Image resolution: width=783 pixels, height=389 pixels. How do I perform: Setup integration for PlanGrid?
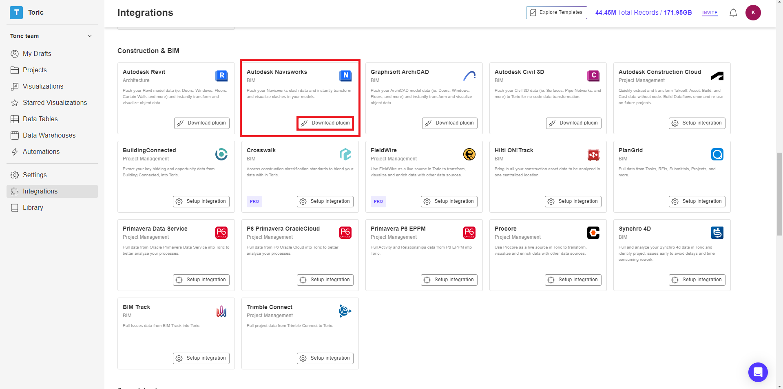[x=697, y=201]
